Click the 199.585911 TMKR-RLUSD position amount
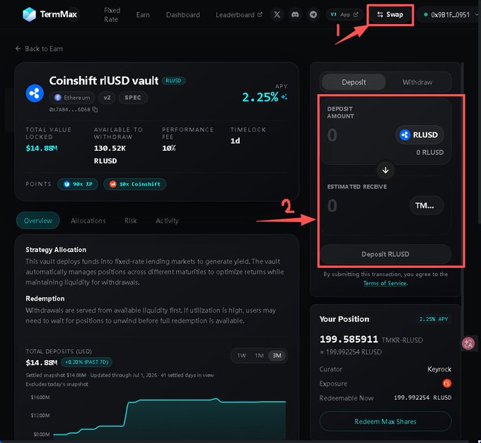The image size is (481, 443). [371, 339]
